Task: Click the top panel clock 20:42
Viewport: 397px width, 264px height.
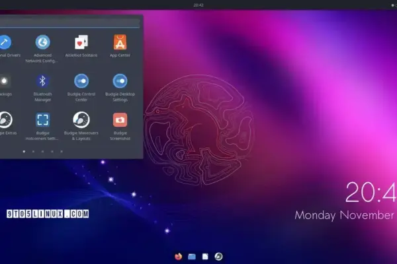Action: pos(198,5)
